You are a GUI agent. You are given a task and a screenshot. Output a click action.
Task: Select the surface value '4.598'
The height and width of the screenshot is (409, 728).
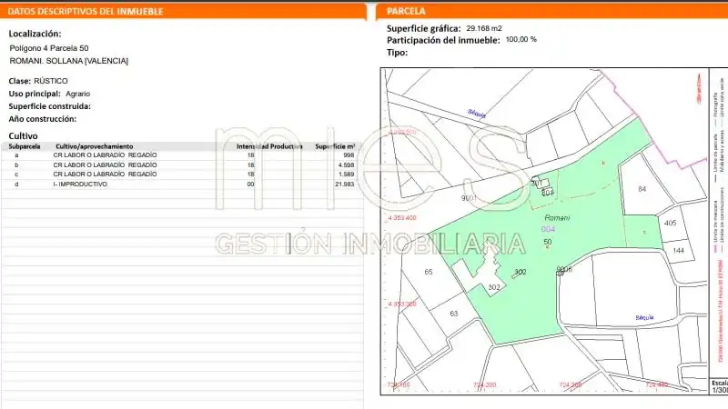[346, 165]
